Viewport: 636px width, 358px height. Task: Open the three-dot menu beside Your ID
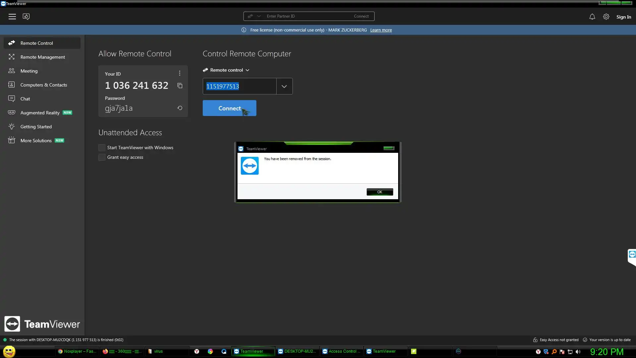(180, 73)
